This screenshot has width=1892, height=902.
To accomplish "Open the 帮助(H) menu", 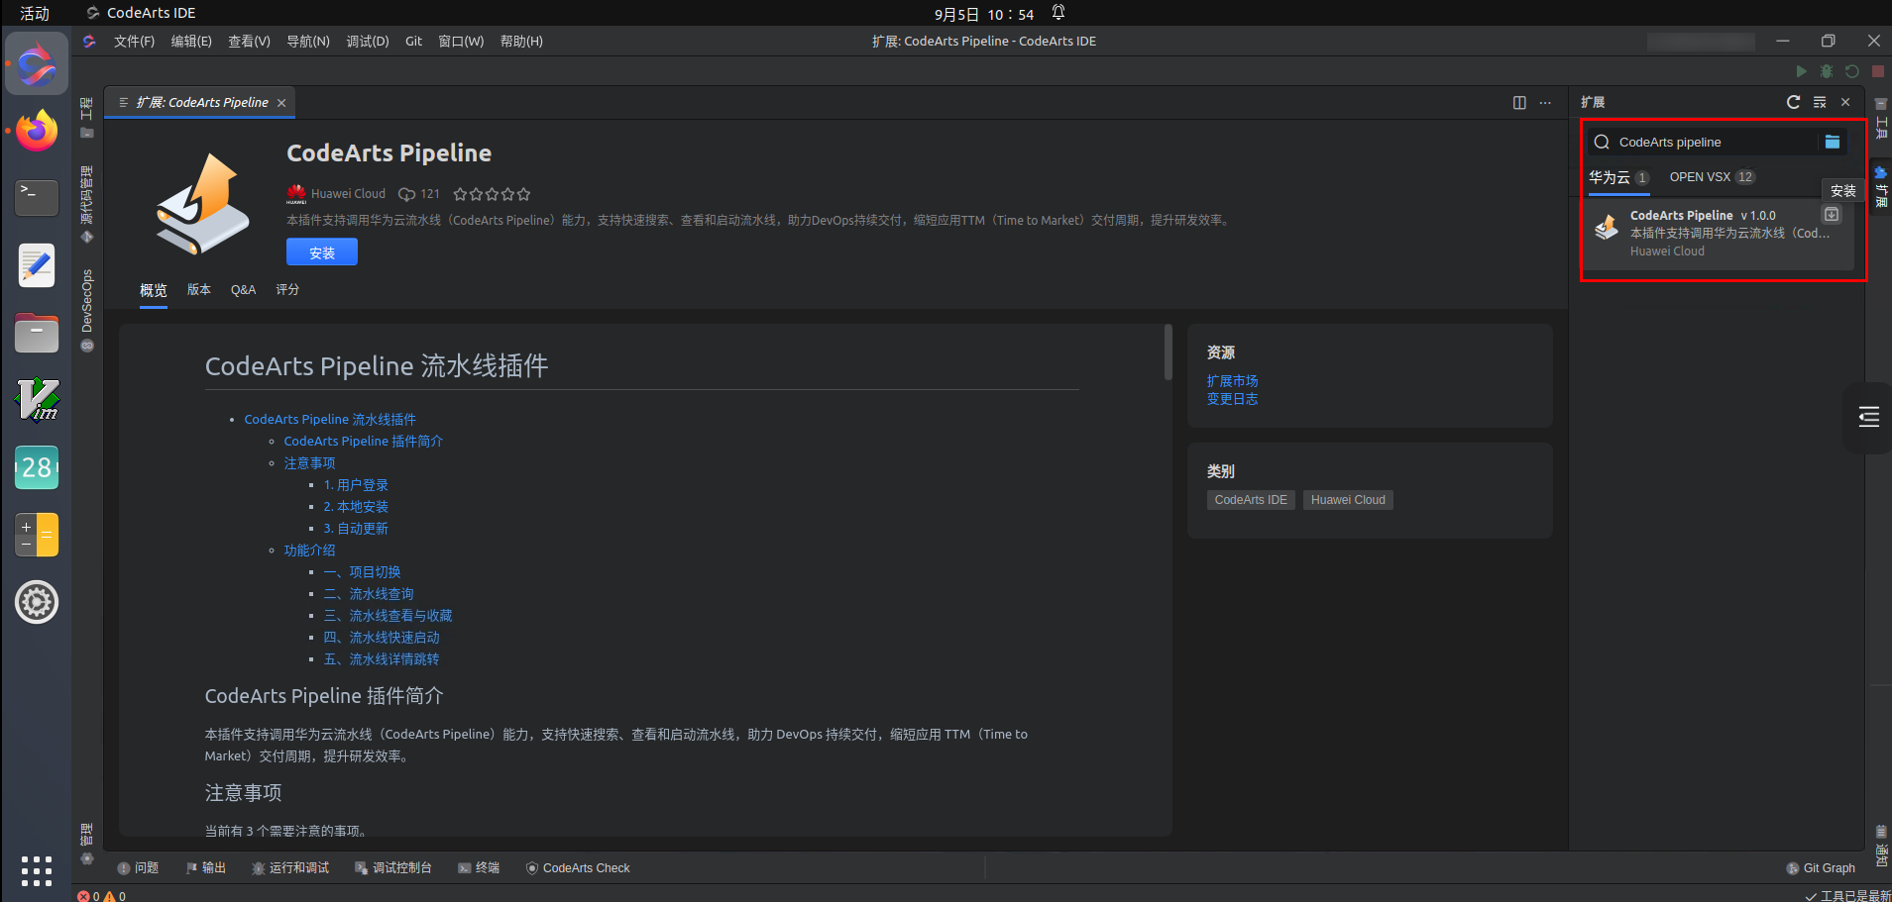I will 521,41.
